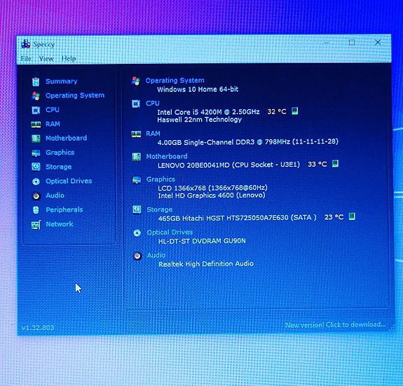
Task: Click the Motherboard heading link in summary
Action: [167, 156]
